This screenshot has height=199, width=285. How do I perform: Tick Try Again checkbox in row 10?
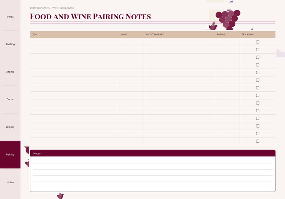pyautogui.click(x=258, y=110)
